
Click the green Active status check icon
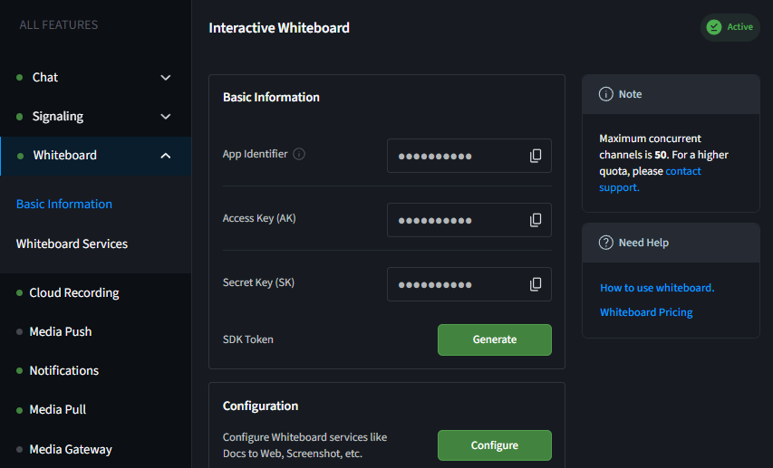pyautogui.click(x=714, y=27)
